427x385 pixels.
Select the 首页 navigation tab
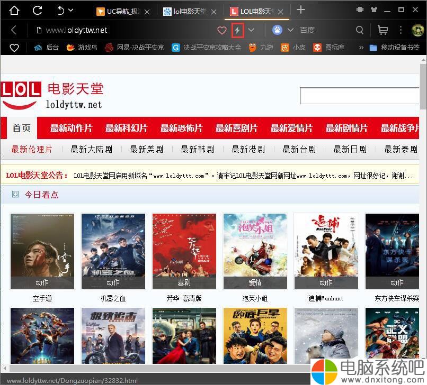pos(22,128)
